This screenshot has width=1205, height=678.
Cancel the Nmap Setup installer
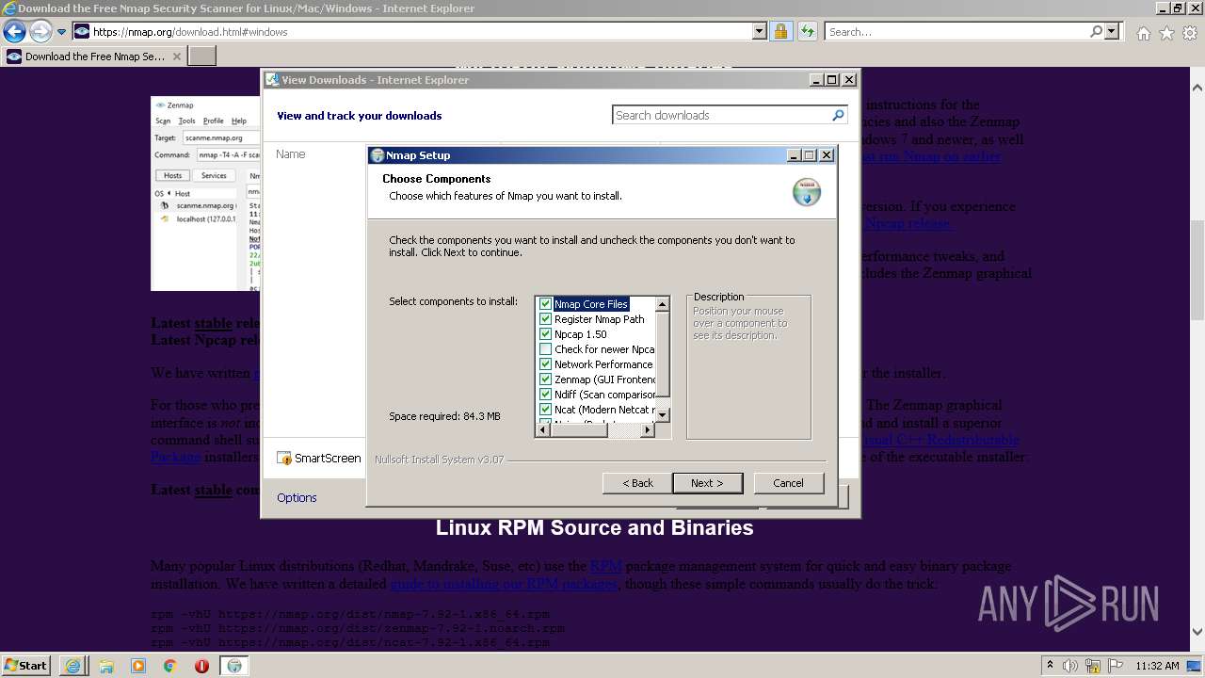[x=788, y=483]
